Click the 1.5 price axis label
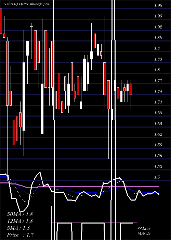The height and width of the screenshot is (240, 171). (x=157, y=177)
